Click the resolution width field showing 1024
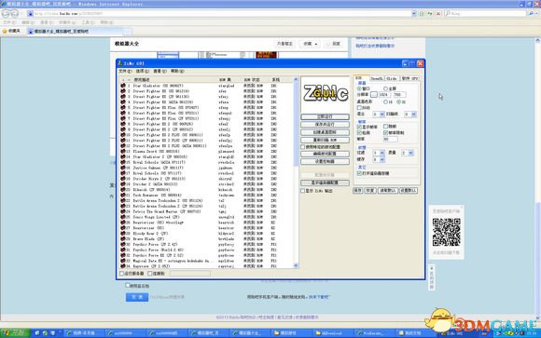 385,94
